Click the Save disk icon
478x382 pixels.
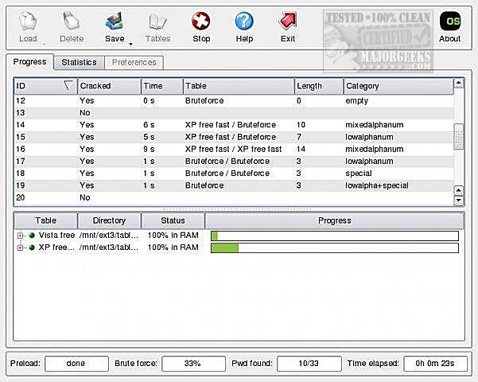click(x=115, y=21)
